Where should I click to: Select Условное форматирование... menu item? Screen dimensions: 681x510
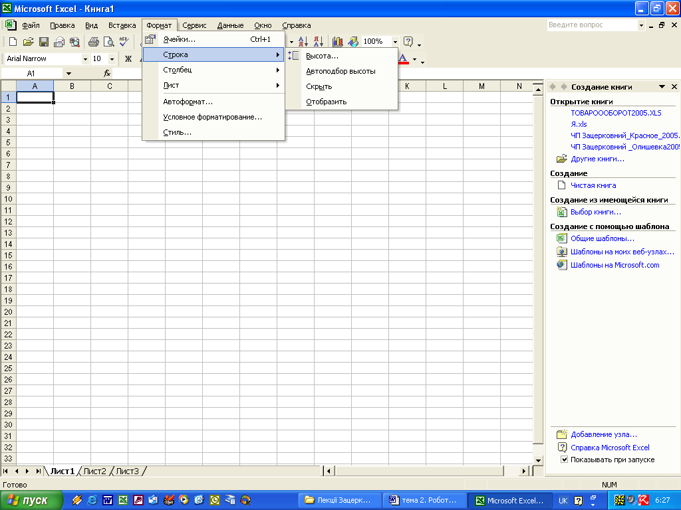tap(213, 117)
